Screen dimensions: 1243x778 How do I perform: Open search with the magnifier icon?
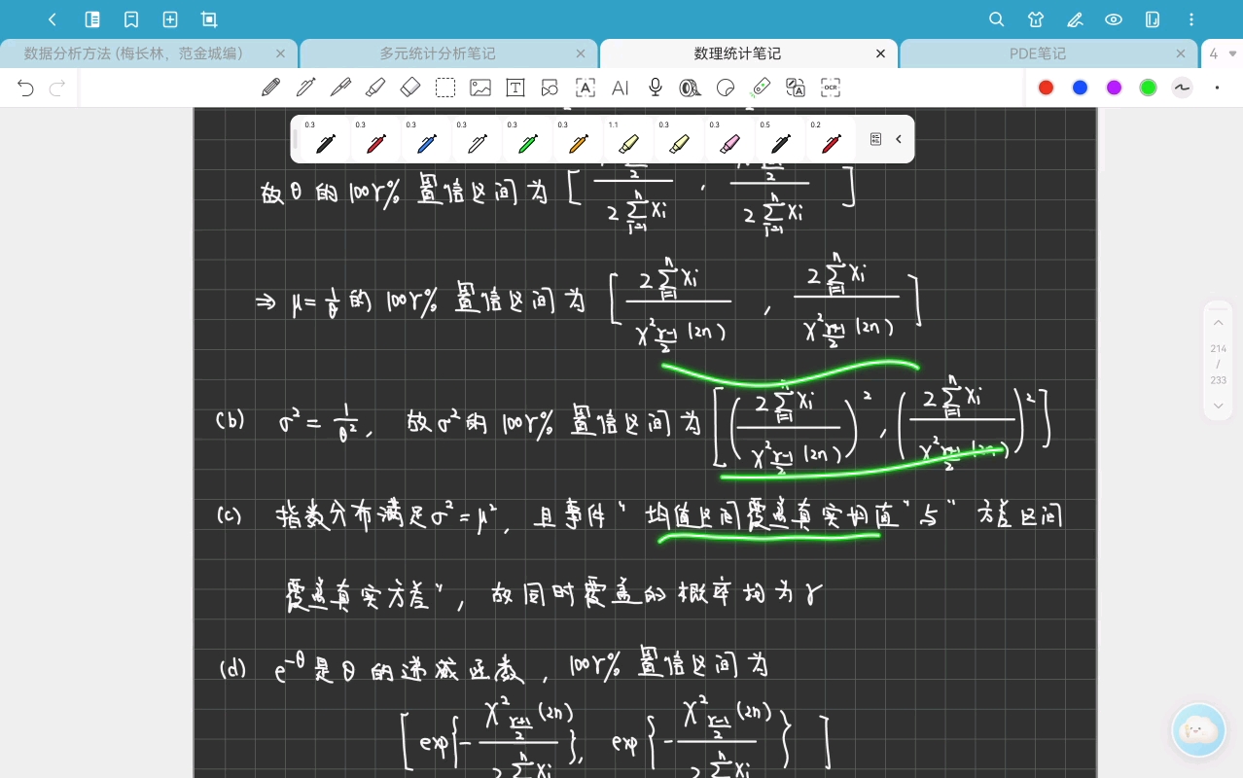[x=997, y=19]
